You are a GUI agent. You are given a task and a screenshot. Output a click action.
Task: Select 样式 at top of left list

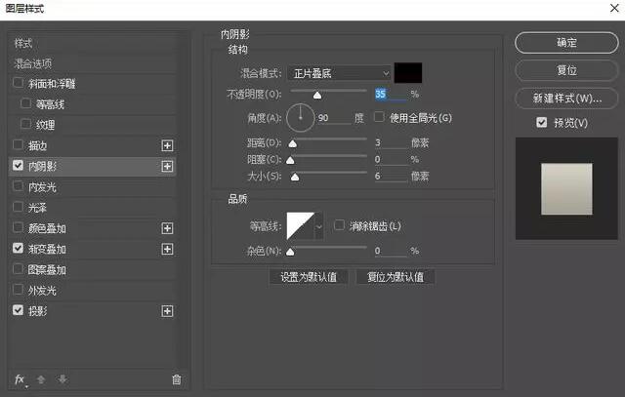point(24,44)
